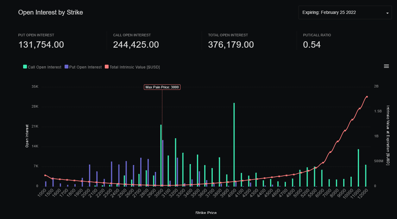Expand the expiry dropdown arrow
Image resolution: width=397 pixels, height=219 pixels.
pos(387,13)
